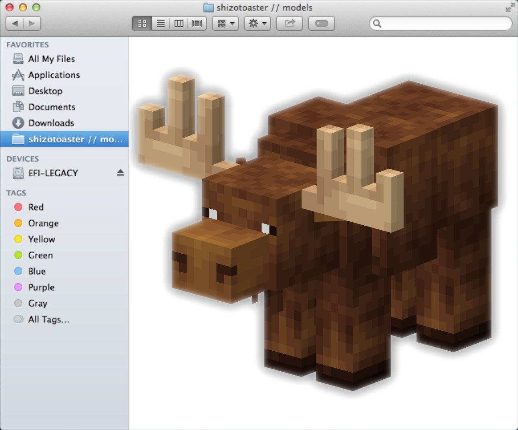
Task: Open Downloads in the sidebar
Action: coord(64,123)
